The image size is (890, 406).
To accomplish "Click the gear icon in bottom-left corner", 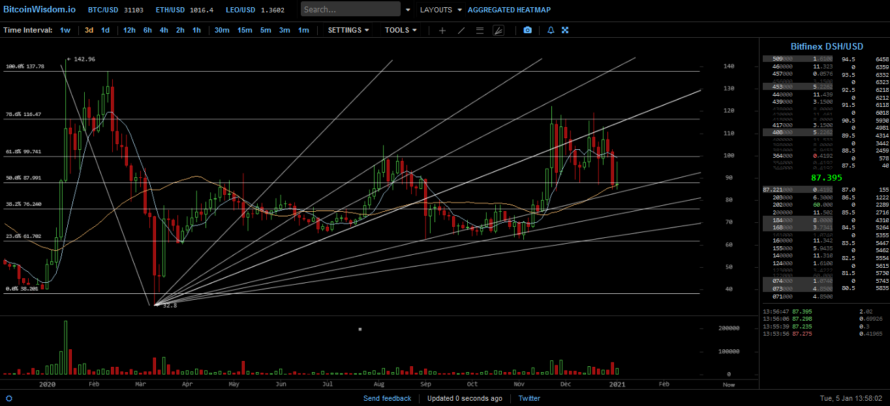I will coord(9,398).
